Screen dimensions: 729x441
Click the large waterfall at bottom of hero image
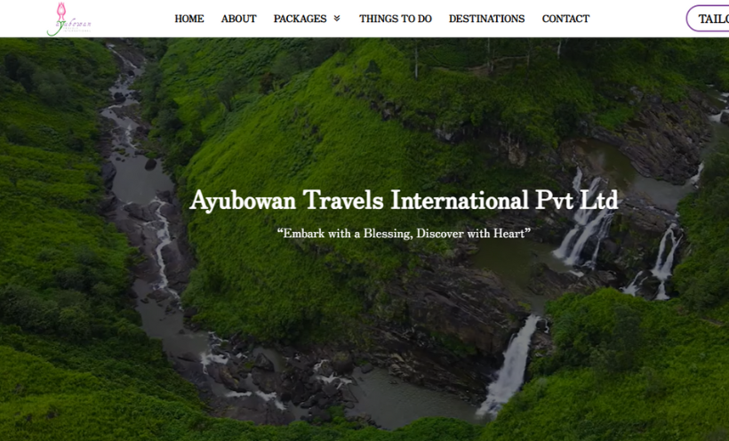(x=509, y=365)
